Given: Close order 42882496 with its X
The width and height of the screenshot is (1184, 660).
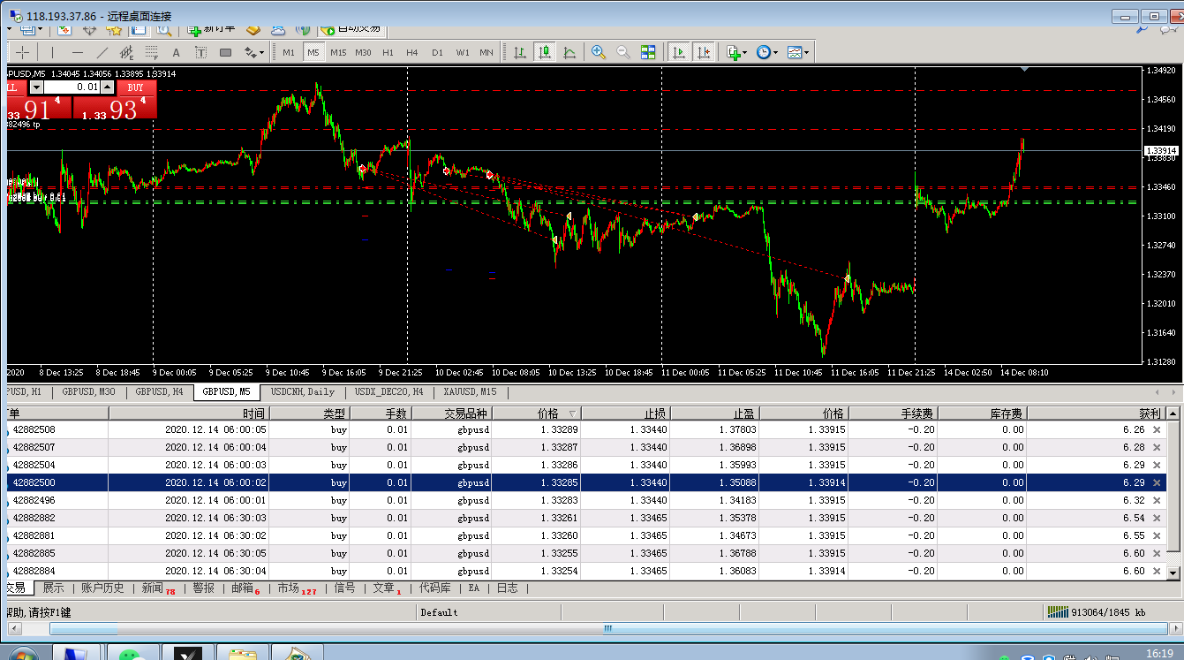Looking at the screenshot, I should [x=1157, y=500].
